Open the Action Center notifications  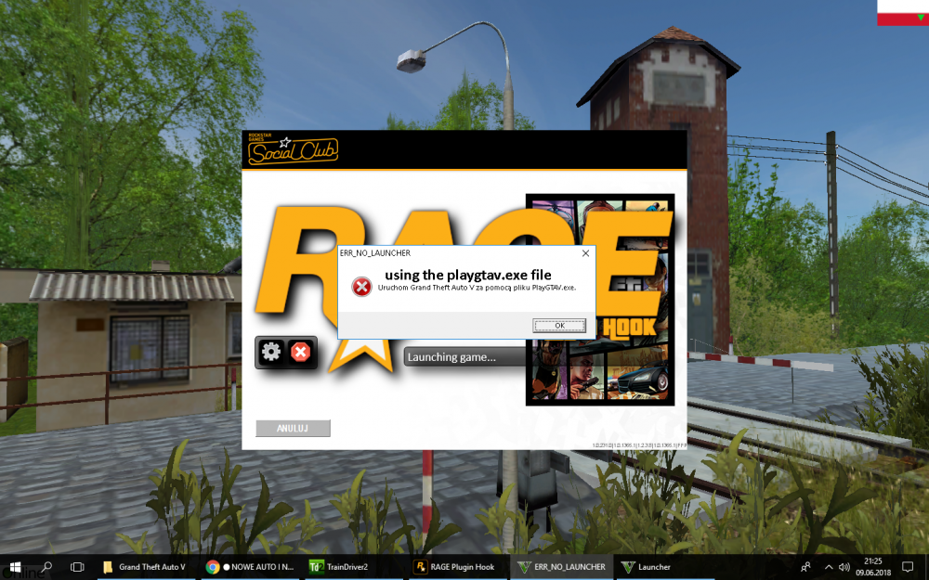(907, 567)
